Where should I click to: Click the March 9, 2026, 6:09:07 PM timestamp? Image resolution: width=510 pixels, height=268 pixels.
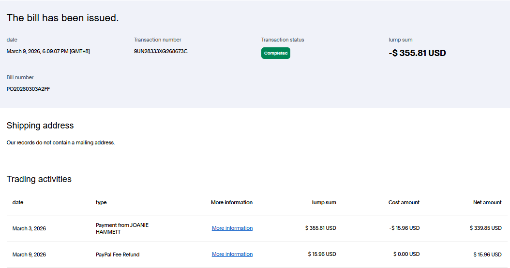point(48,51)
